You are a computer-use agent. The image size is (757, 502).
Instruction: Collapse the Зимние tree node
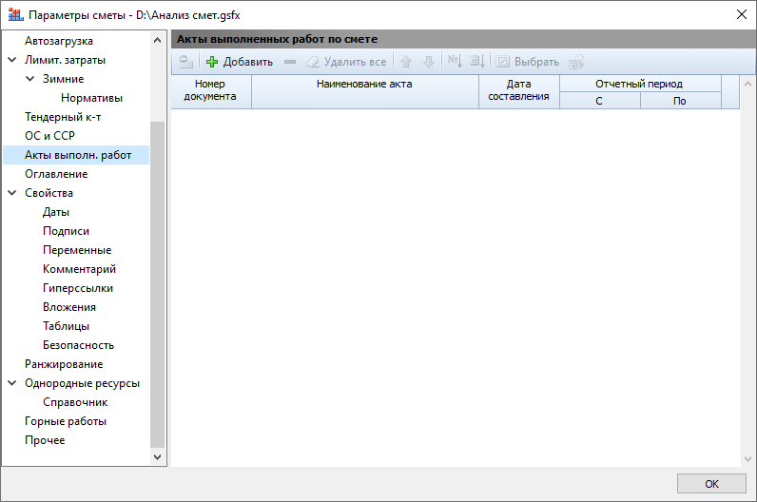[x=29, y=79]
